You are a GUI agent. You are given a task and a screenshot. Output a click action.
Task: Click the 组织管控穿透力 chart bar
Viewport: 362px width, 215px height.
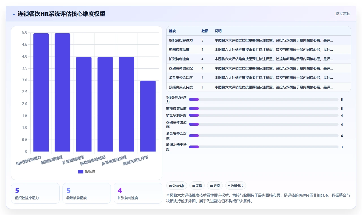41,92
